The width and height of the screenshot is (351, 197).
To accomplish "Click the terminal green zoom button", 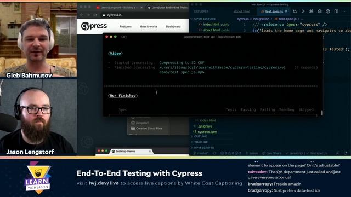I will click(x=115, y=37).
